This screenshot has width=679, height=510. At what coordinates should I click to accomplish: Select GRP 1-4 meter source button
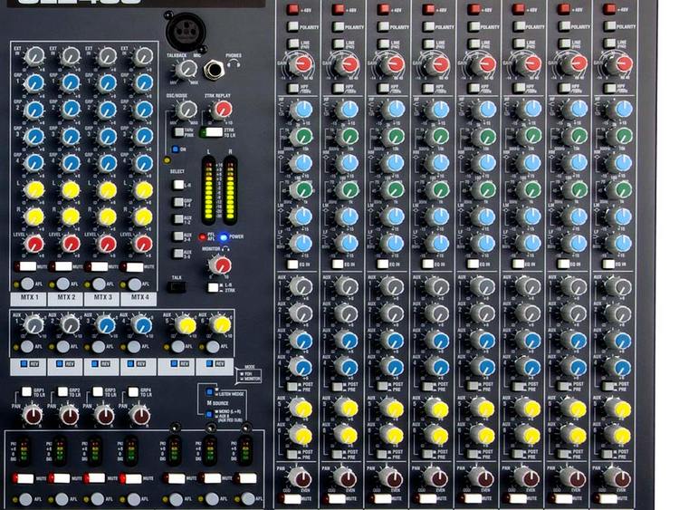click(x=178, y=202)
